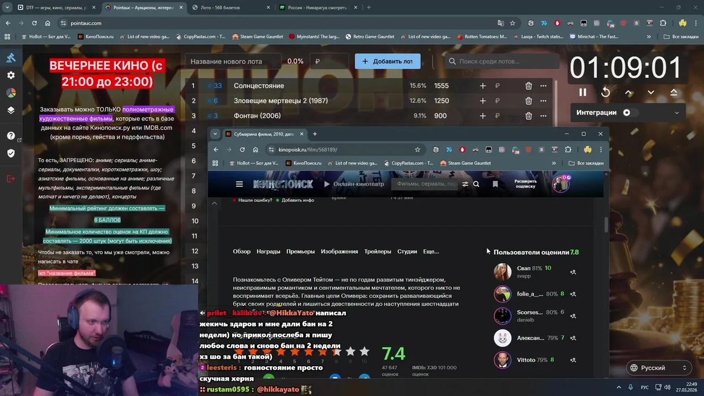Screen dimensions: 704x396
Task: Follow user Vittoto with add-friend icon
Action: point(573,360)
